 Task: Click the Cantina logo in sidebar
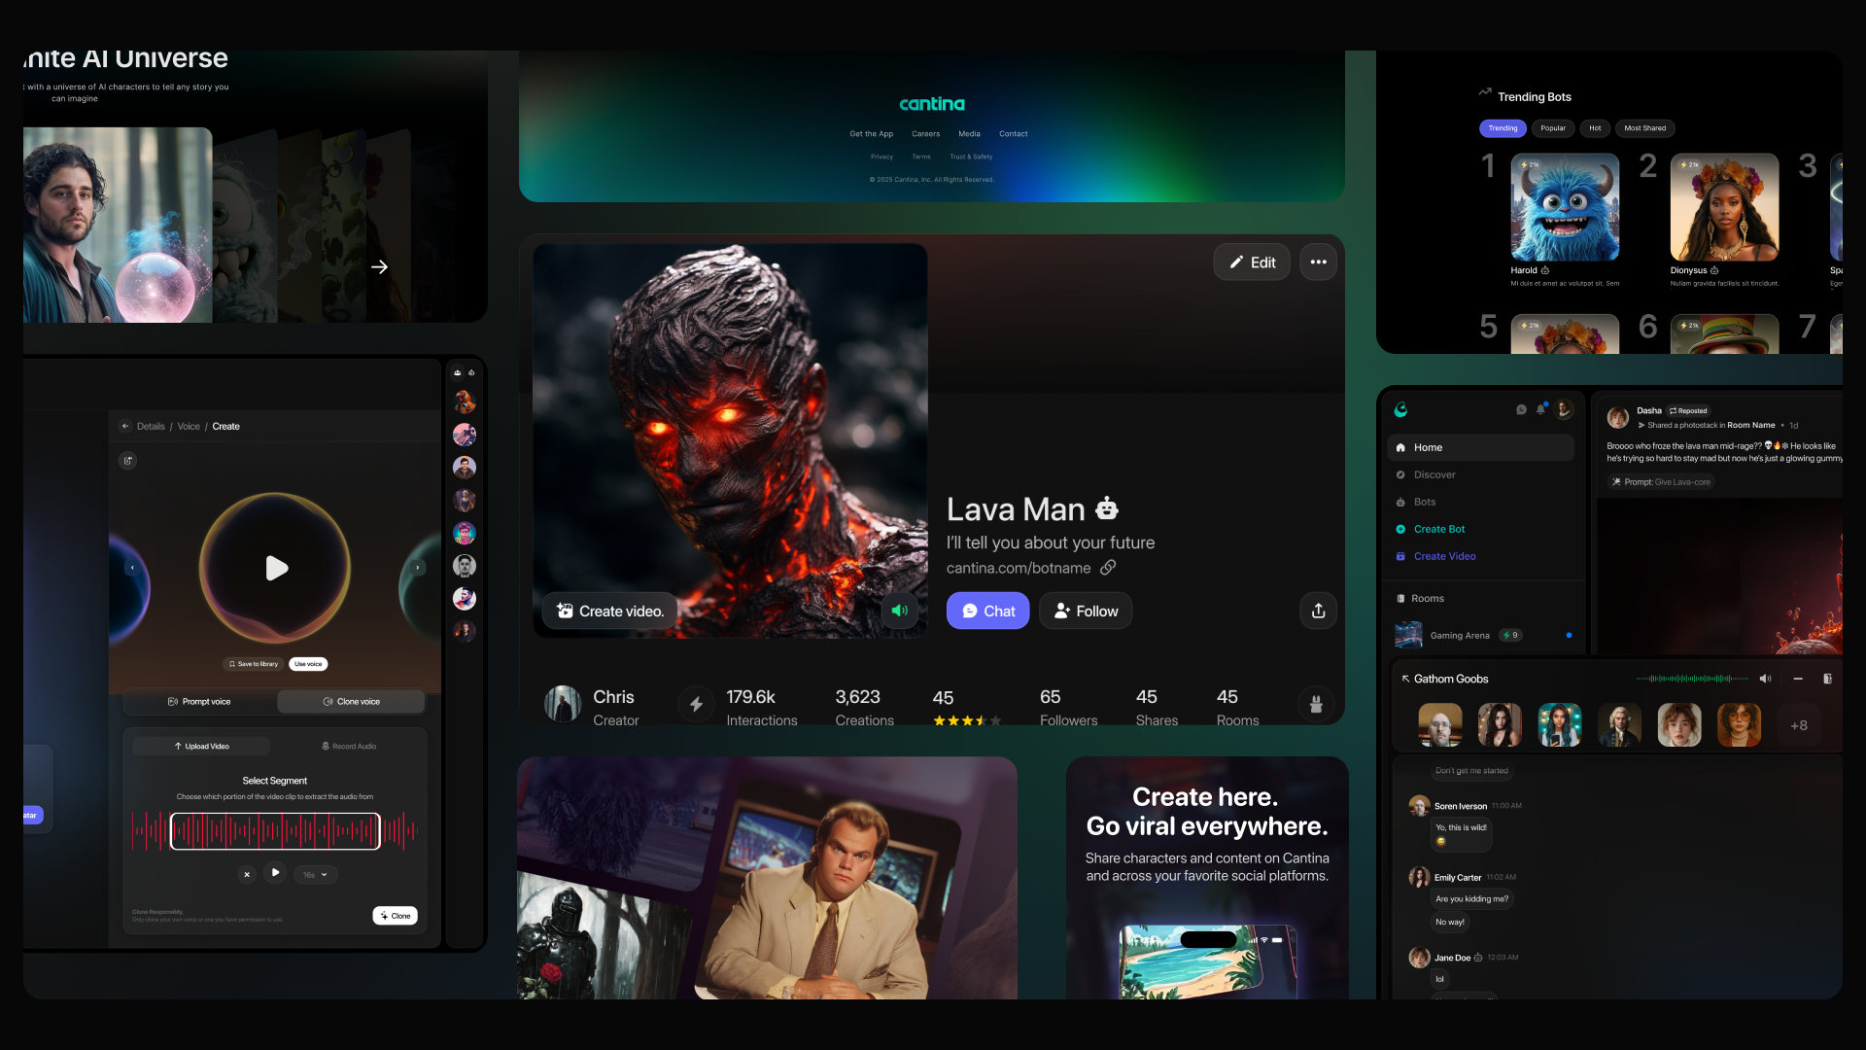(x=1400, y=410)
